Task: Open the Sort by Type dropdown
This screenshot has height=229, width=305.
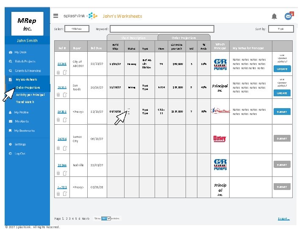Action: click(281, 29)
